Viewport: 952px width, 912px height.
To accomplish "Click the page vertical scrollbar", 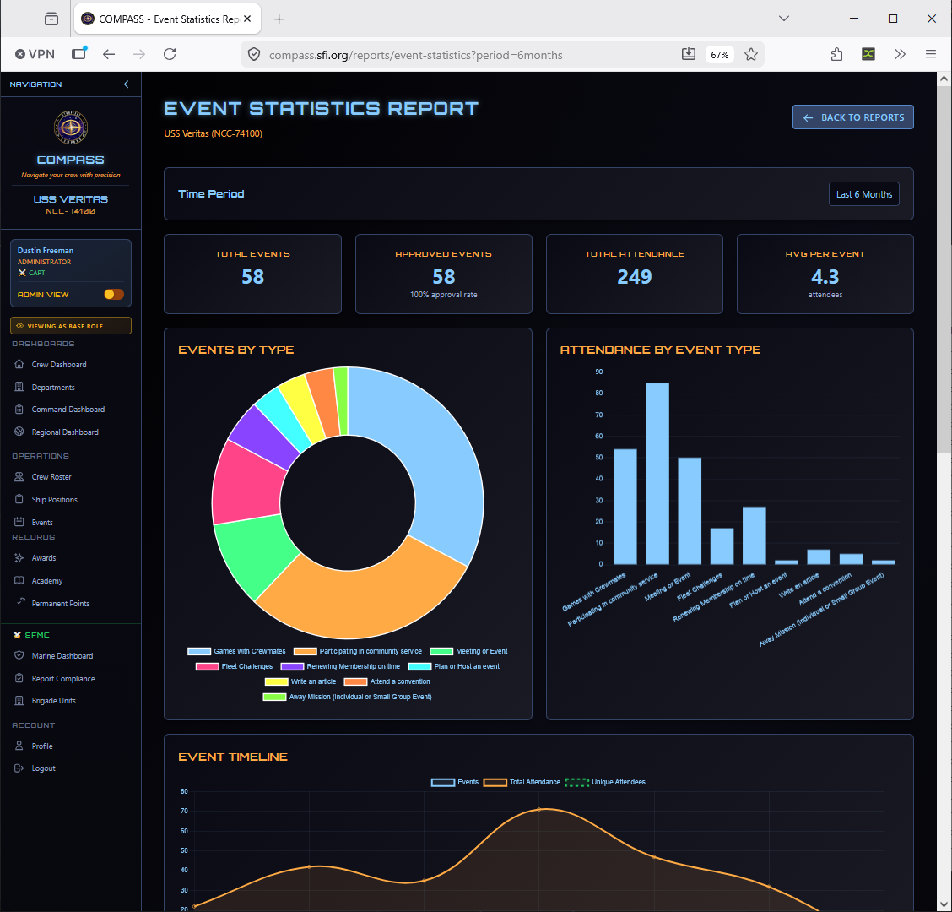I will tap(944, 269).
